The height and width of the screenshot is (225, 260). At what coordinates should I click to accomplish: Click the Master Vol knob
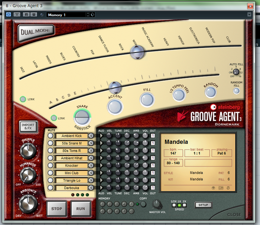pos(157,204)
